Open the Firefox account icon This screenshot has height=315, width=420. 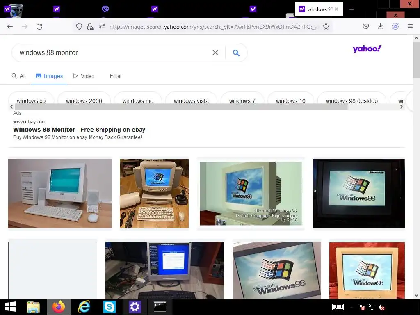(x=395, y=26)
